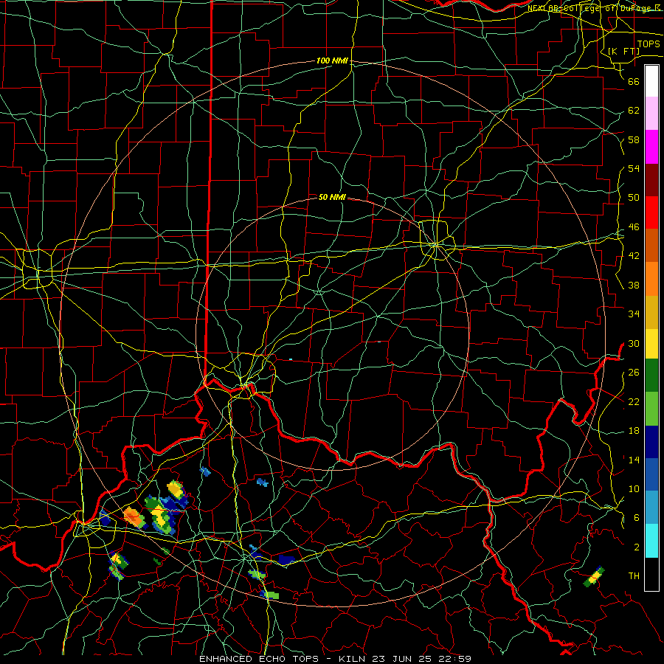Click the burnt orange legend swatch

(x=651, y=245)
